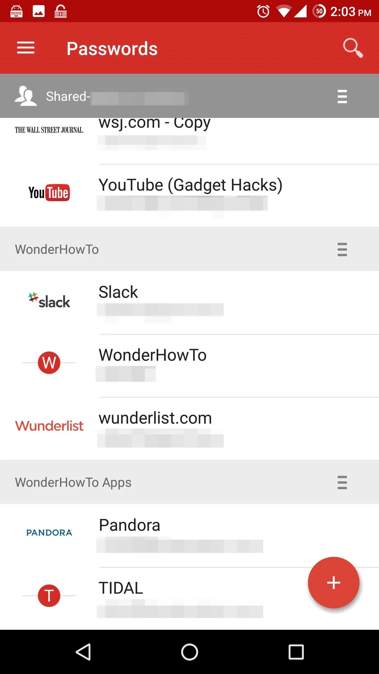Tap the Wunderlist logo thumbnail
The image size is (379, 674).
49,426
